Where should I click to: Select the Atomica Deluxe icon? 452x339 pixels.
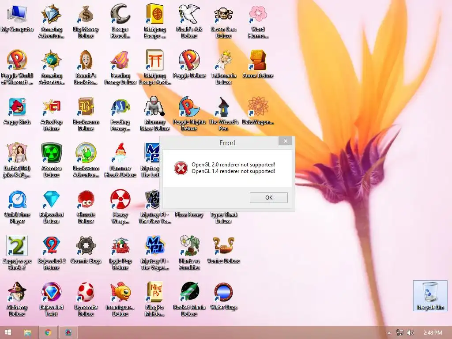pyautogui.click(x=51, y=153)
